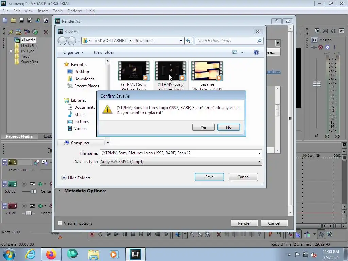Viewport: 348px width, 261px height.
Task: Click the Record button in the transport bar
Action: point(92,234)
